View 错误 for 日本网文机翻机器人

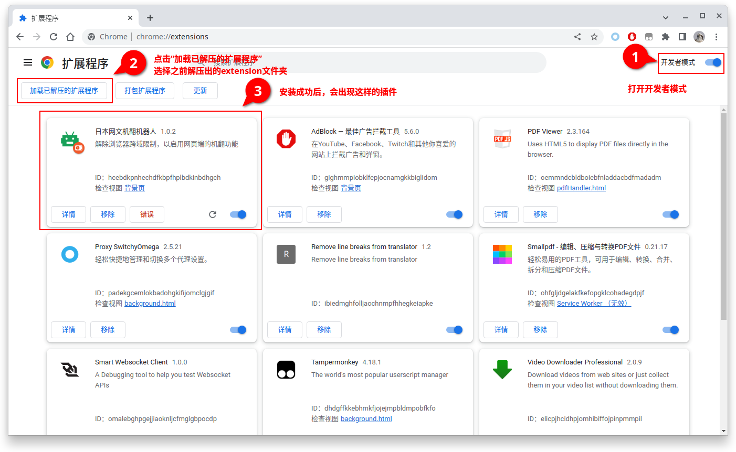pos(147,214)
